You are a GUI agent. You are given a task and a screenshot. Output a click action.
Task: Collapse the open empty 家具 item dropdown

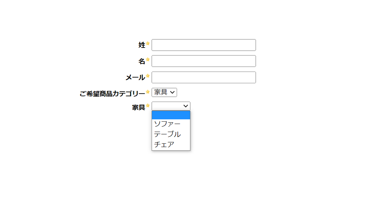pos(171,106)
